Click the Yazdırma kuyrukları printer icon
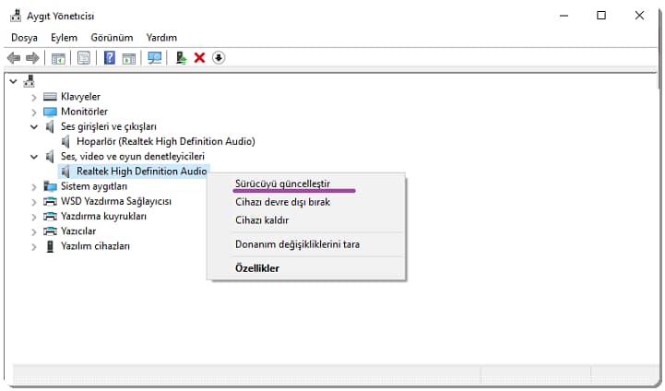This screenshot has width=665, height=391. [50, 217]
